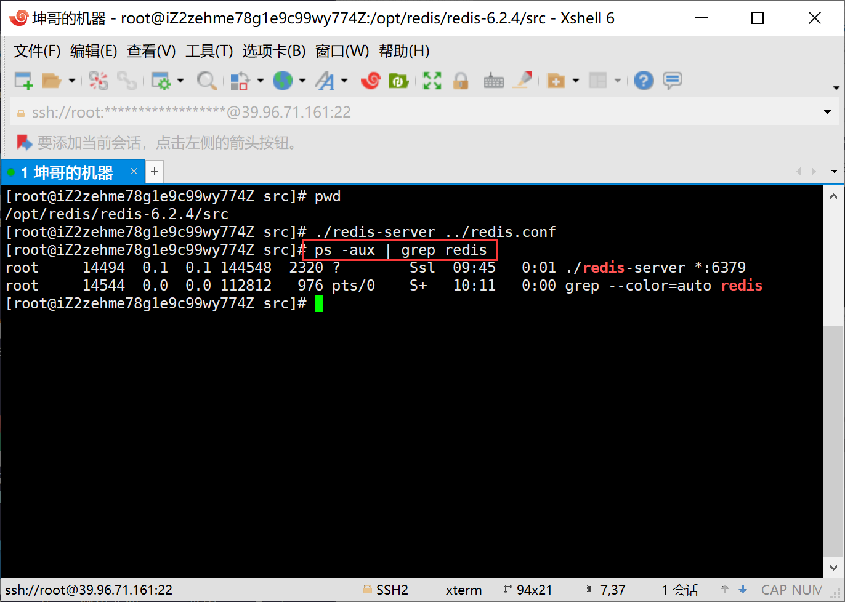845x602 pixels.
Task: Open the 文件(F) menu
Action: (x=37, y=51)
